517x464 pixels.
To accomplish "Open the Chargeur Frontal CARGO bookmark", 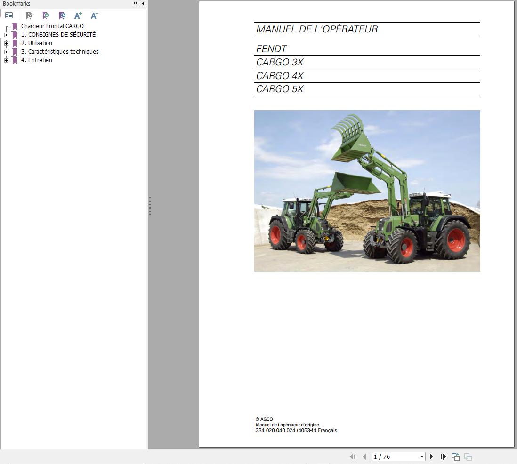I will (52, 26).
